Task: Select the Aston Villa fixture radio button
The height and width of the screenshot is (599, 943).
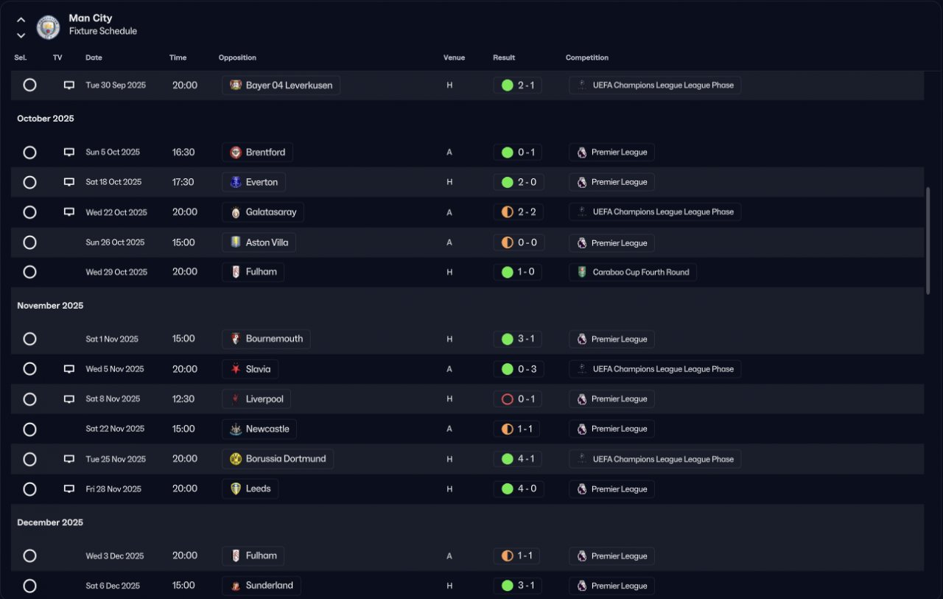Action: pyautogui.click(x=29, y=242)
